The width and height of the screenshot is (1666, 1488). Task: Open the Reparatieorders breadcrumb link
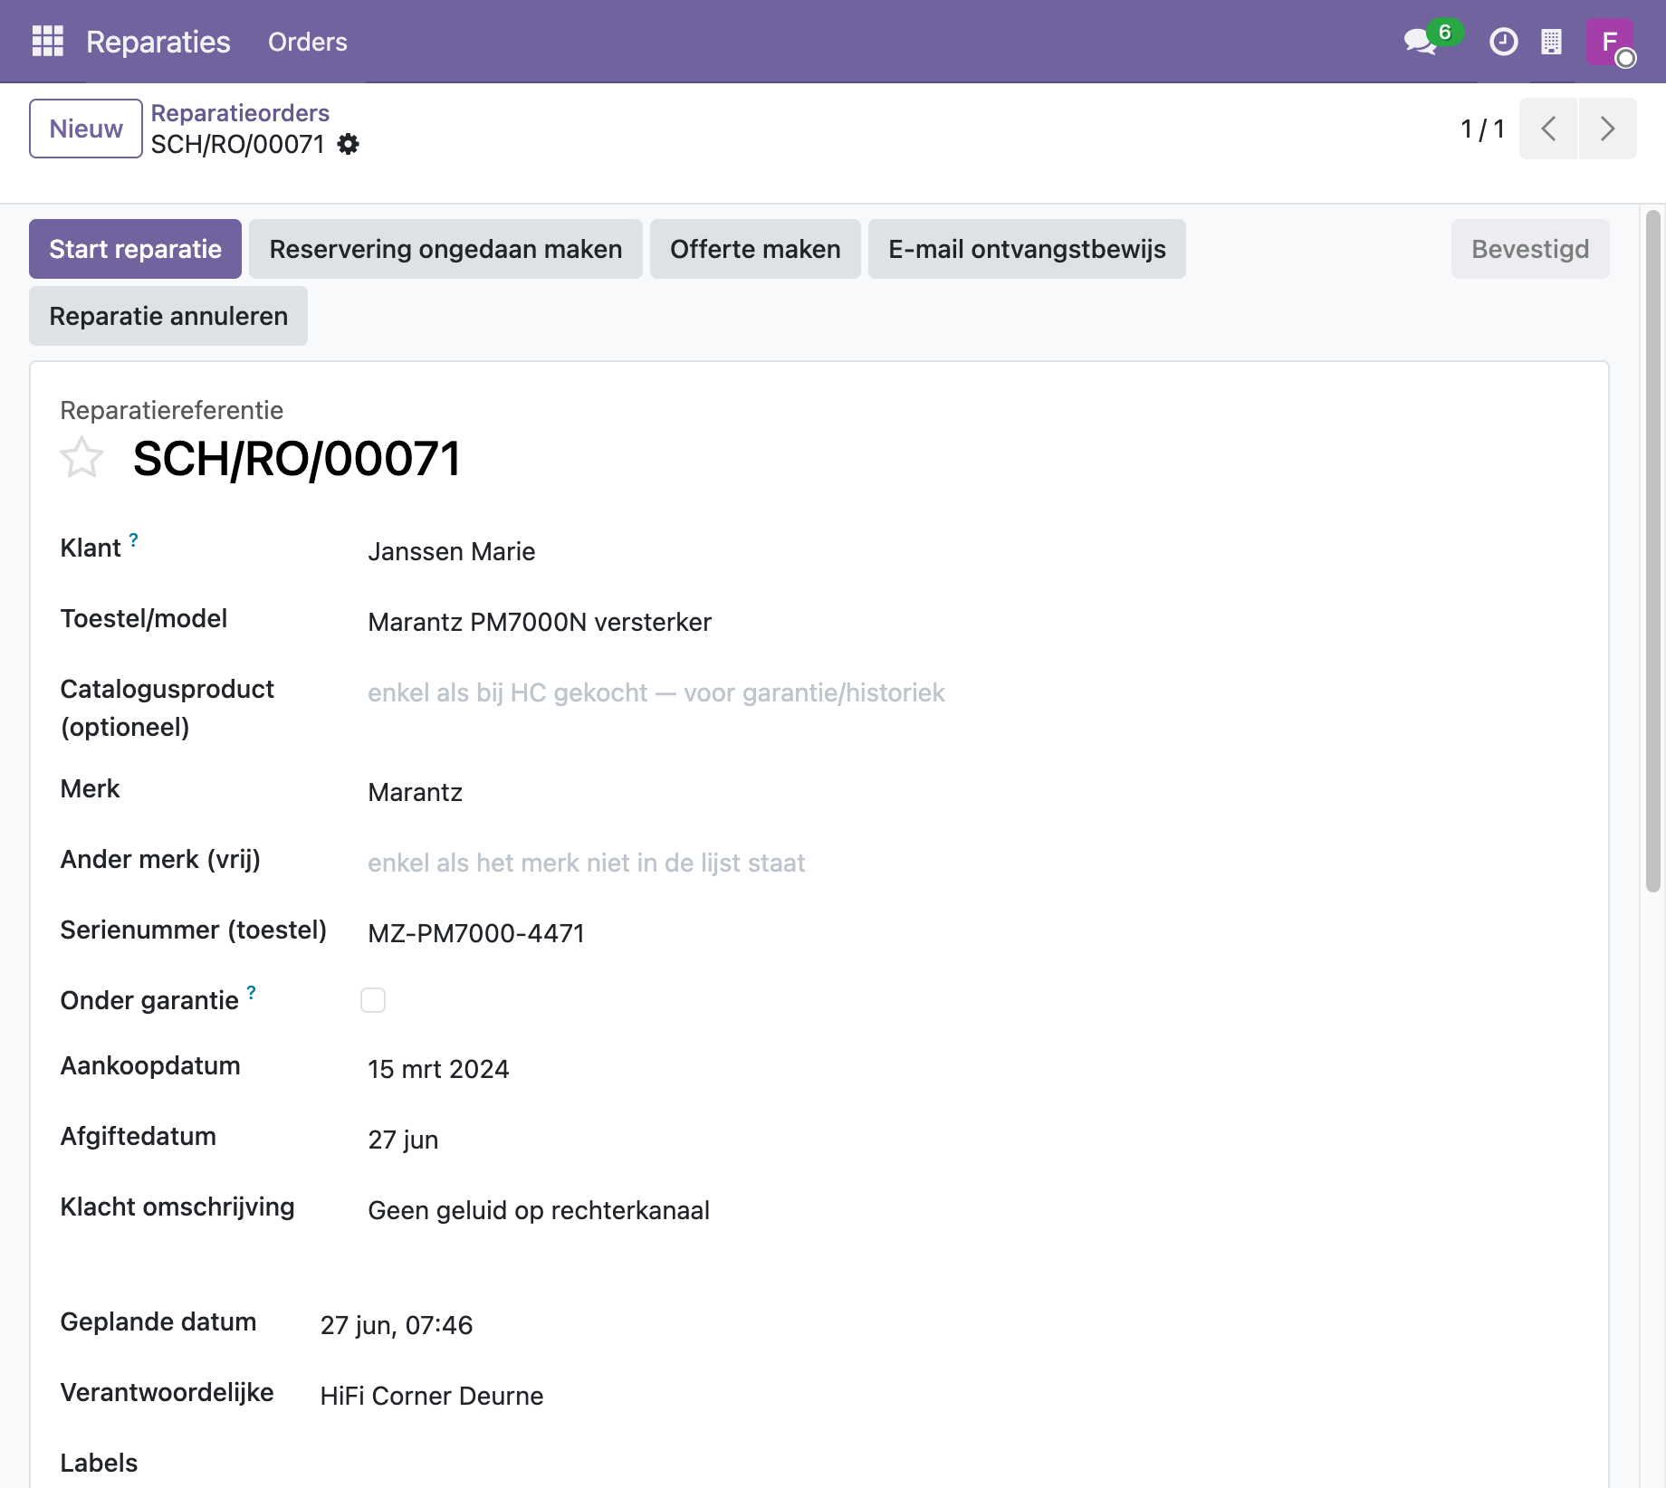point(240,113)
